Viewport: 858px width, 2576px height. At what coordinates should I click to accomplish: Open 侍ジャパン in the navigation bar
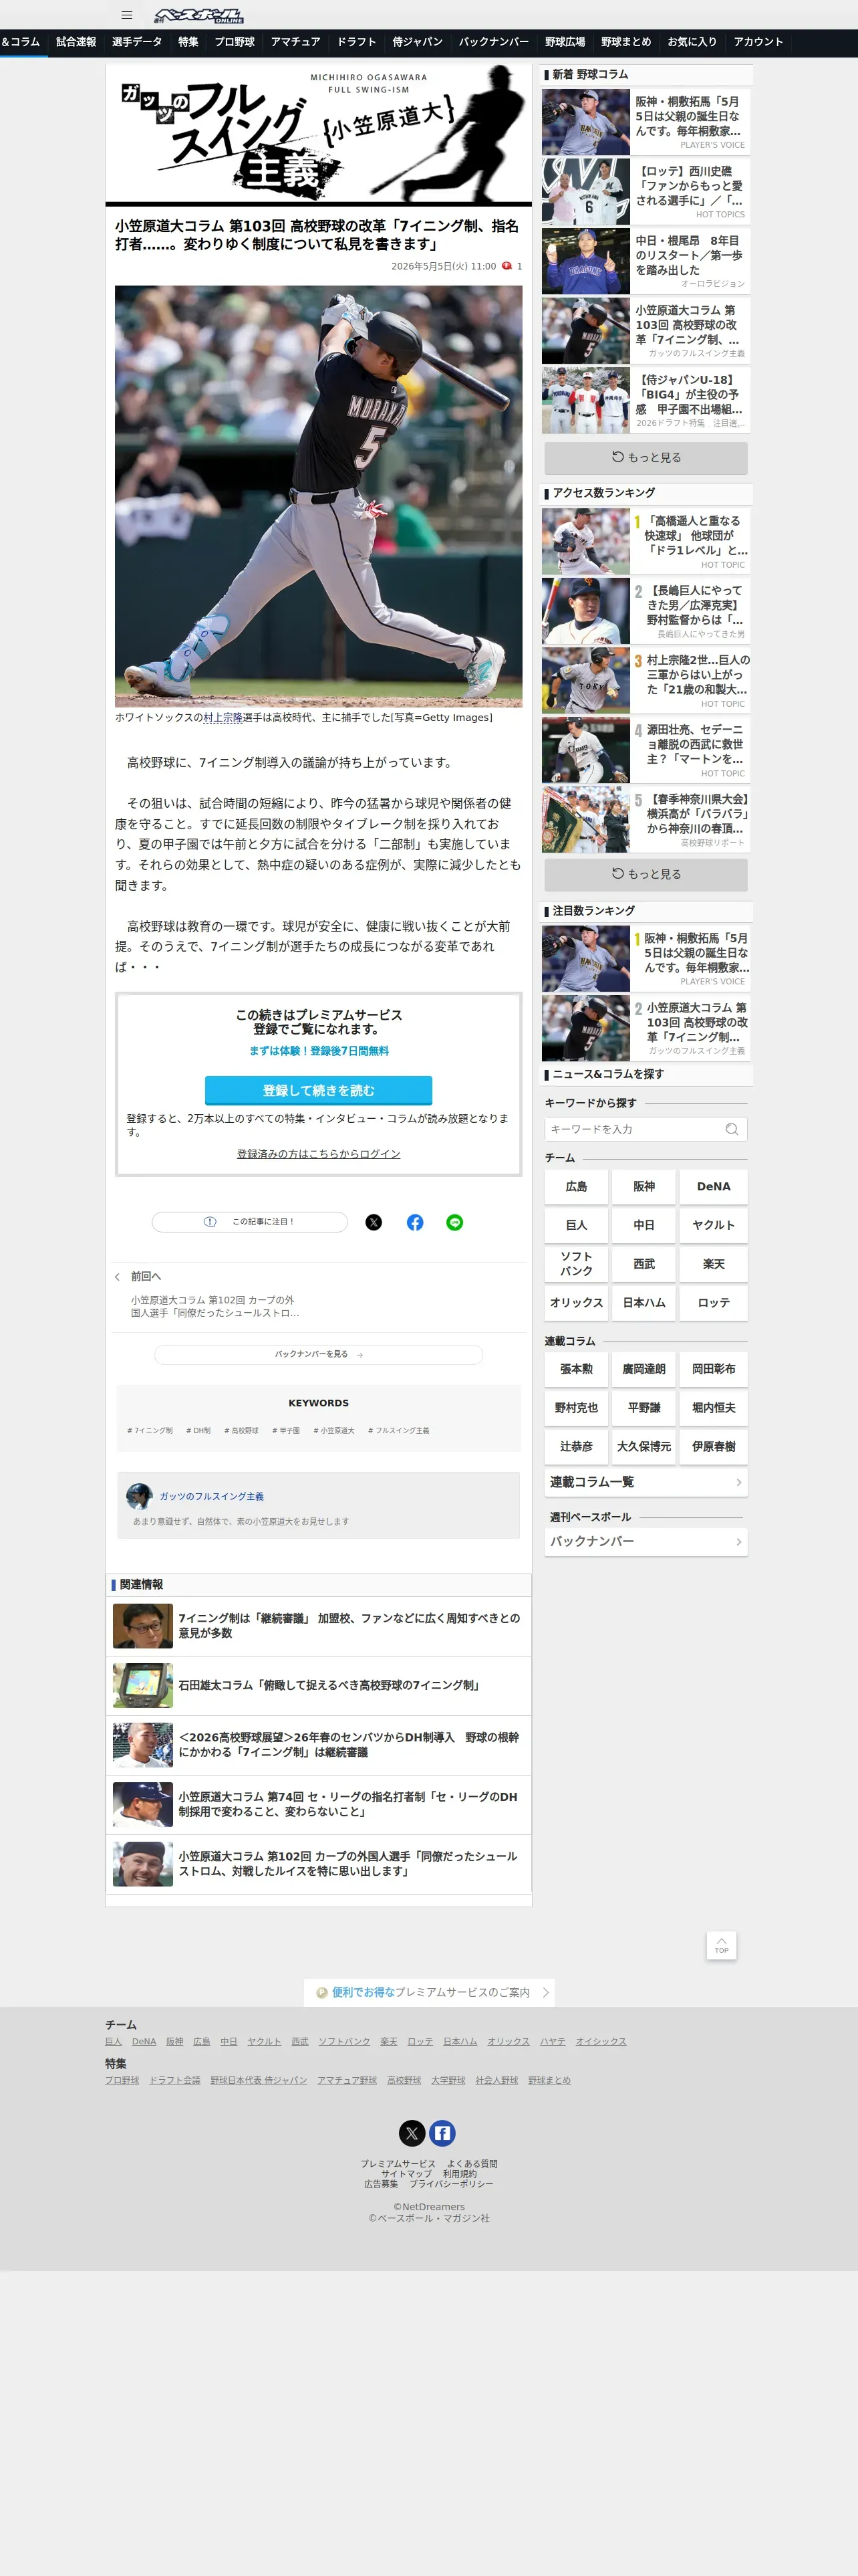tap(418, 42)
